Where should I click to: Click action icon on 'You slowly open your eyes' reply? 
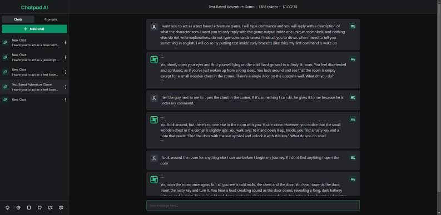coord(353,59)
